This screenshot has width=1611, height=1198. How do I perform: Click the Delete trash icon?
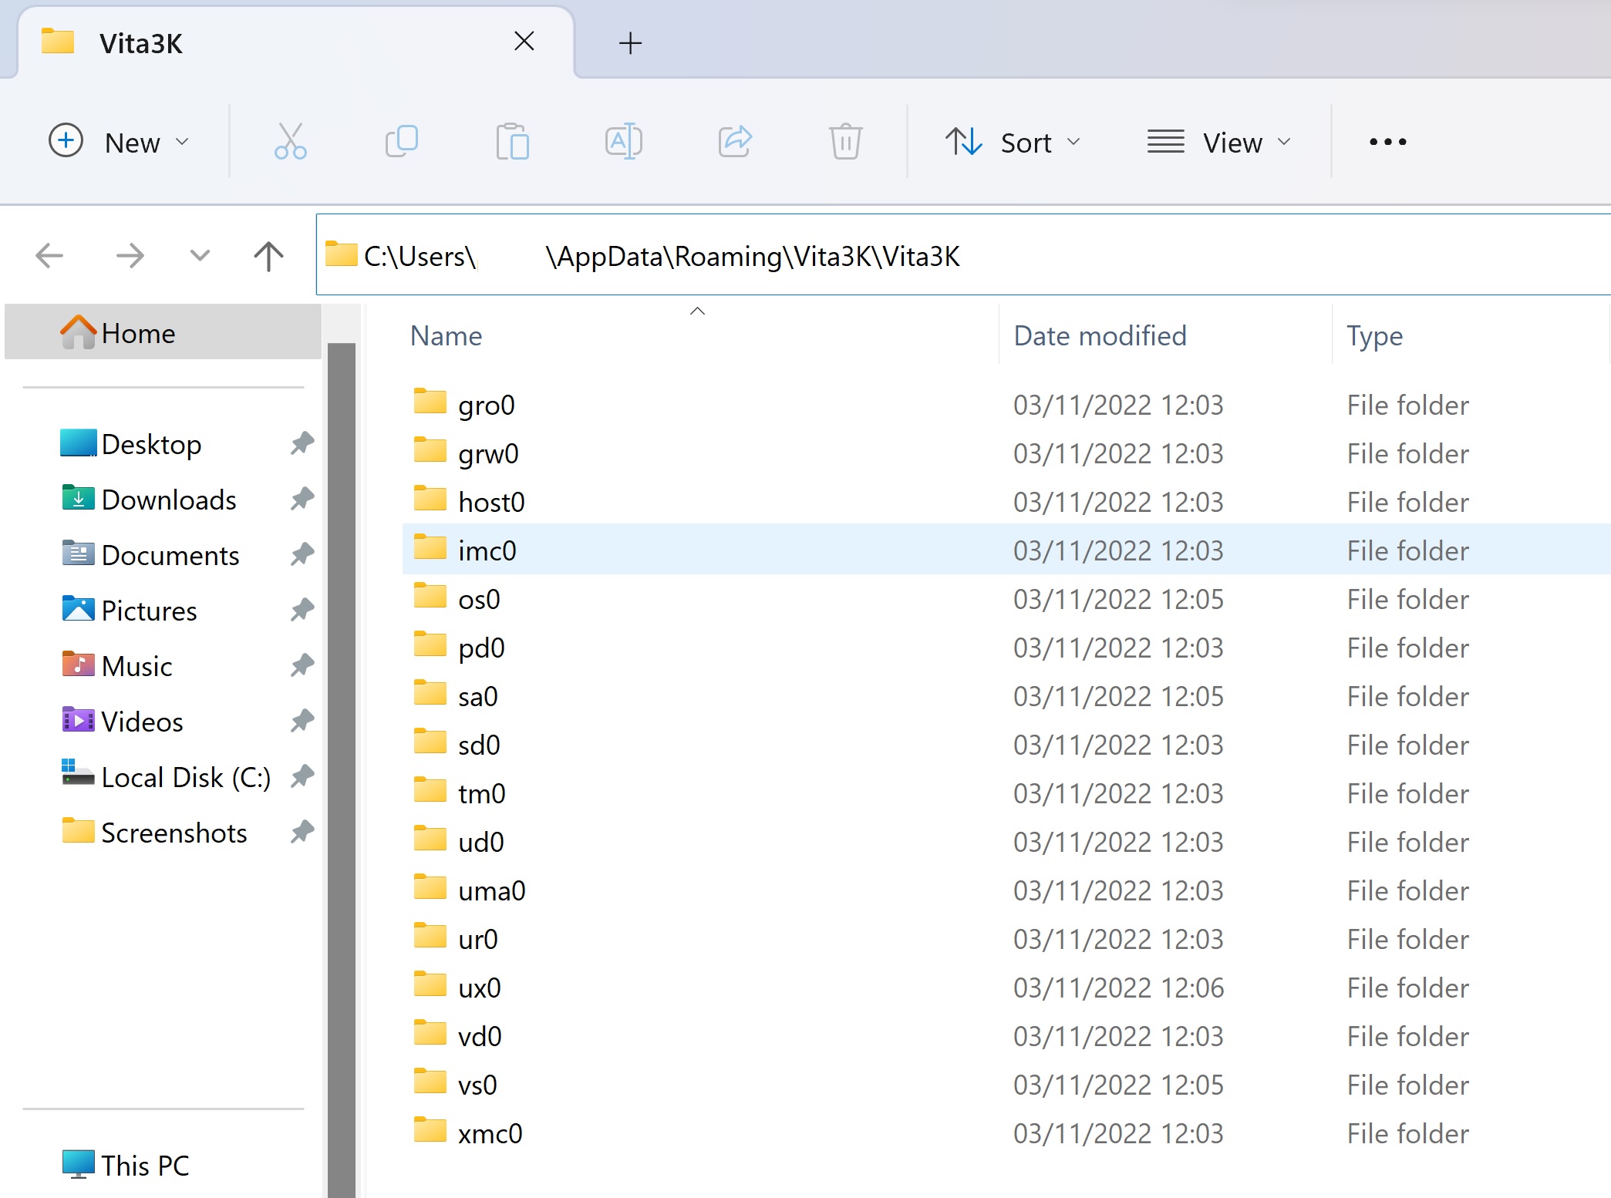tap(845, 142)
